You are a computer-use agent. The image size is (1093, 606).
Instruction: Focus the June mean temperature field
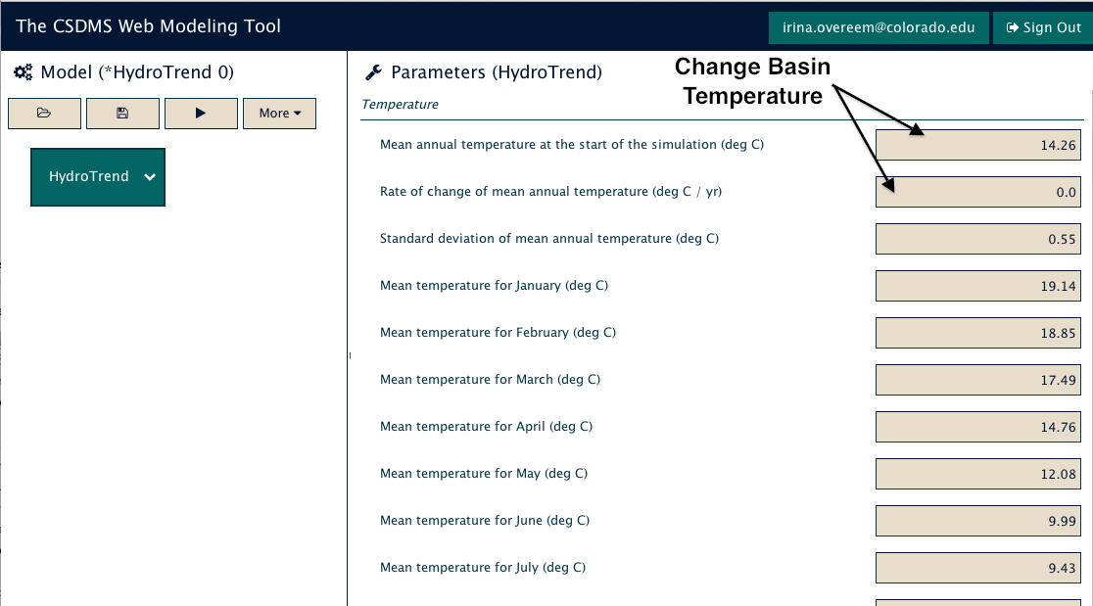[x=978, y=521]
